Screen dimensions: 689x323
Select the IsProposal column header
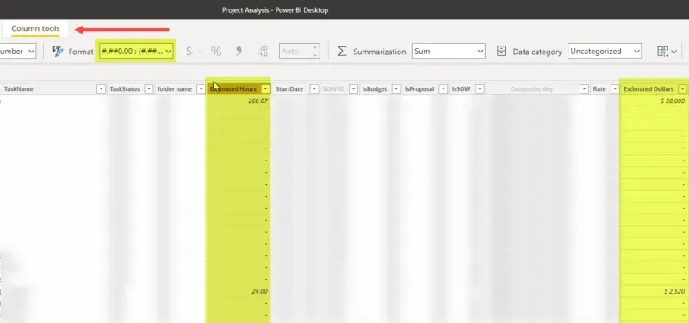[x=419, y=89]
